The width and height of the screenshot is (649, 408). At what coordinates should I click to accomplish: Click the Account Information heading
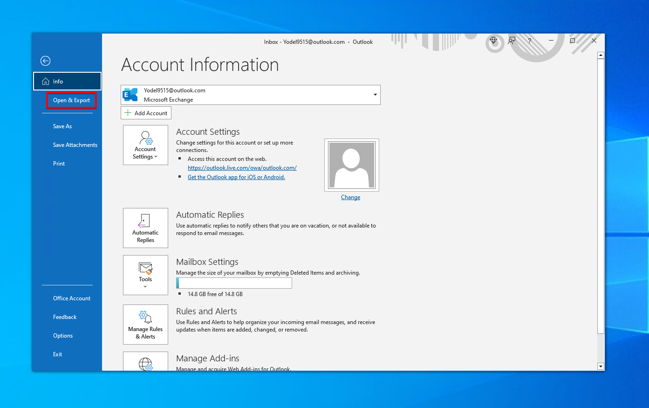200,65
